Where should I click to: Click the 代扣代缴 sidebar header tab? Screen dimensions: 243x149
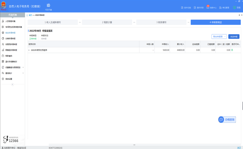[13, 15]
